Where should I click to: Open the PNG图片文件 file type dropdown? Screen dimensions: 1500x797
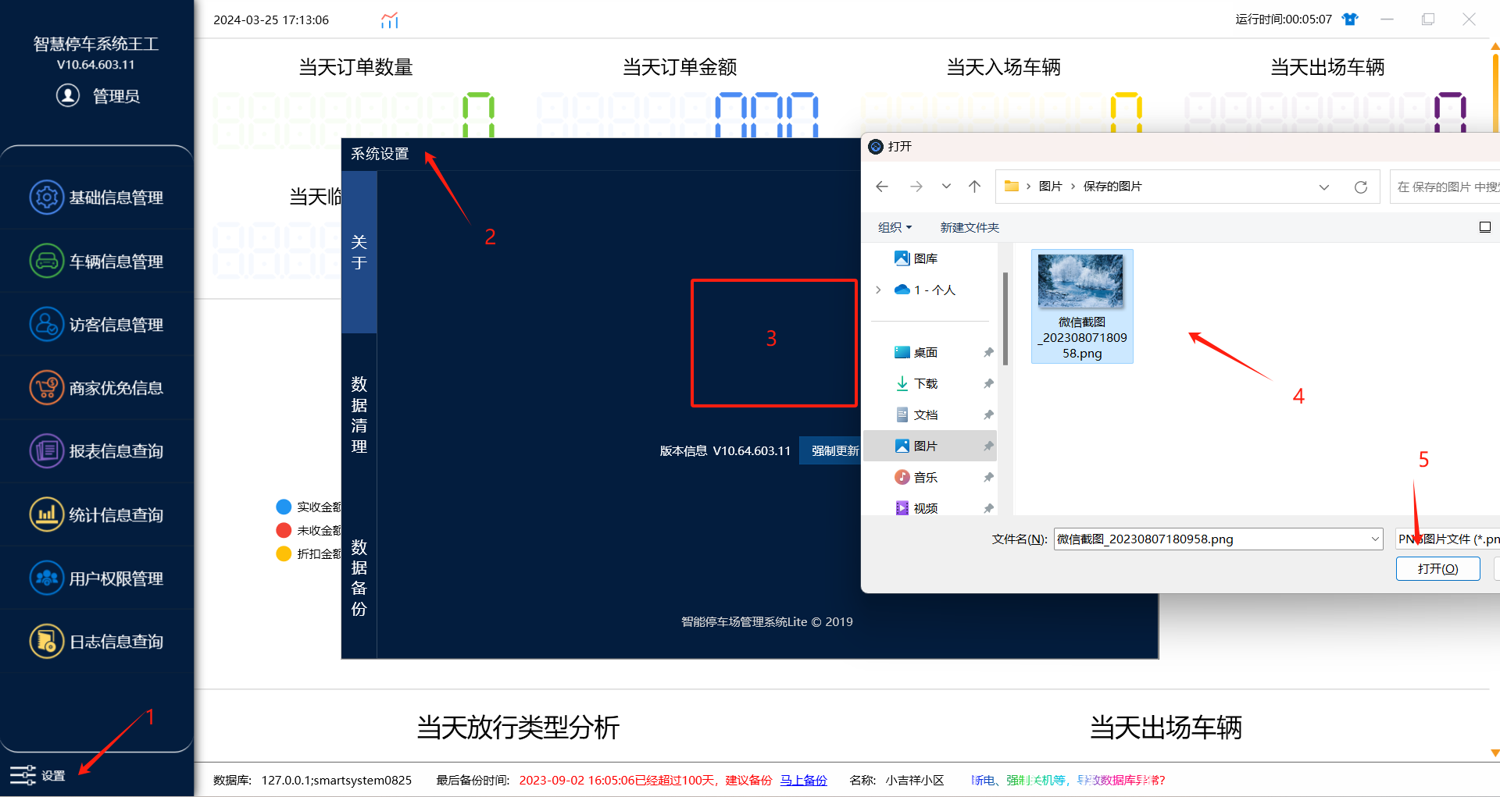click(1448, 539)
